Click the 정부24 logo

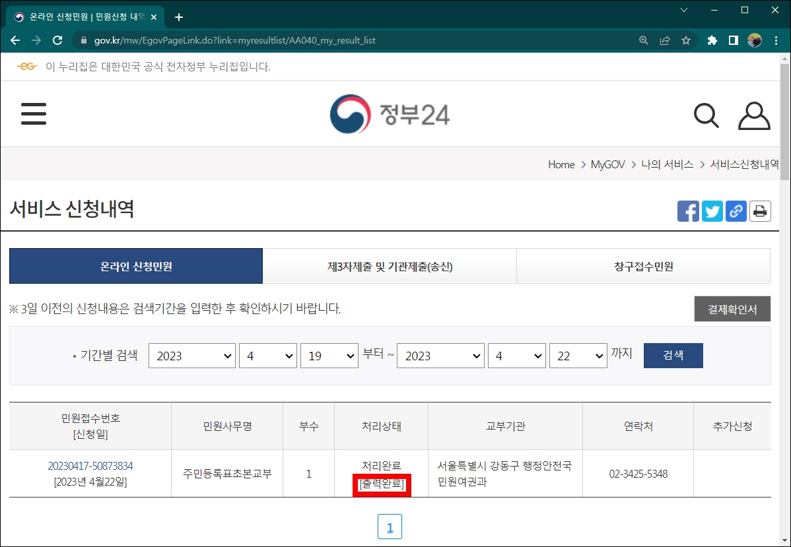(389, 113)
